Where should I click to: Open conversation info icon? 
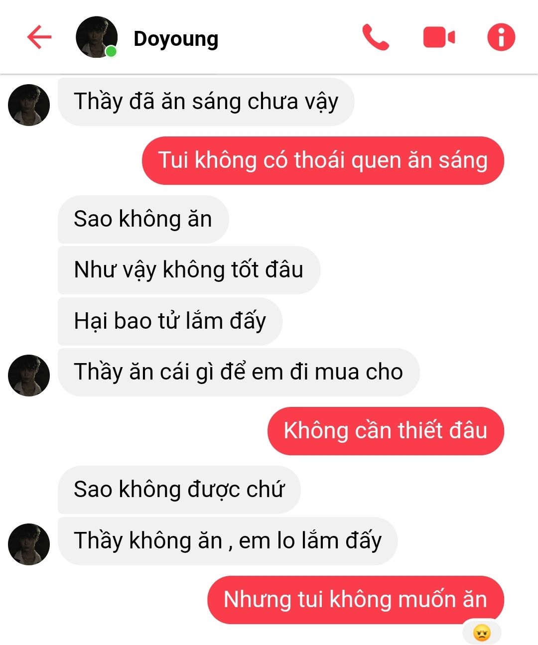click(x=501, y=37)
